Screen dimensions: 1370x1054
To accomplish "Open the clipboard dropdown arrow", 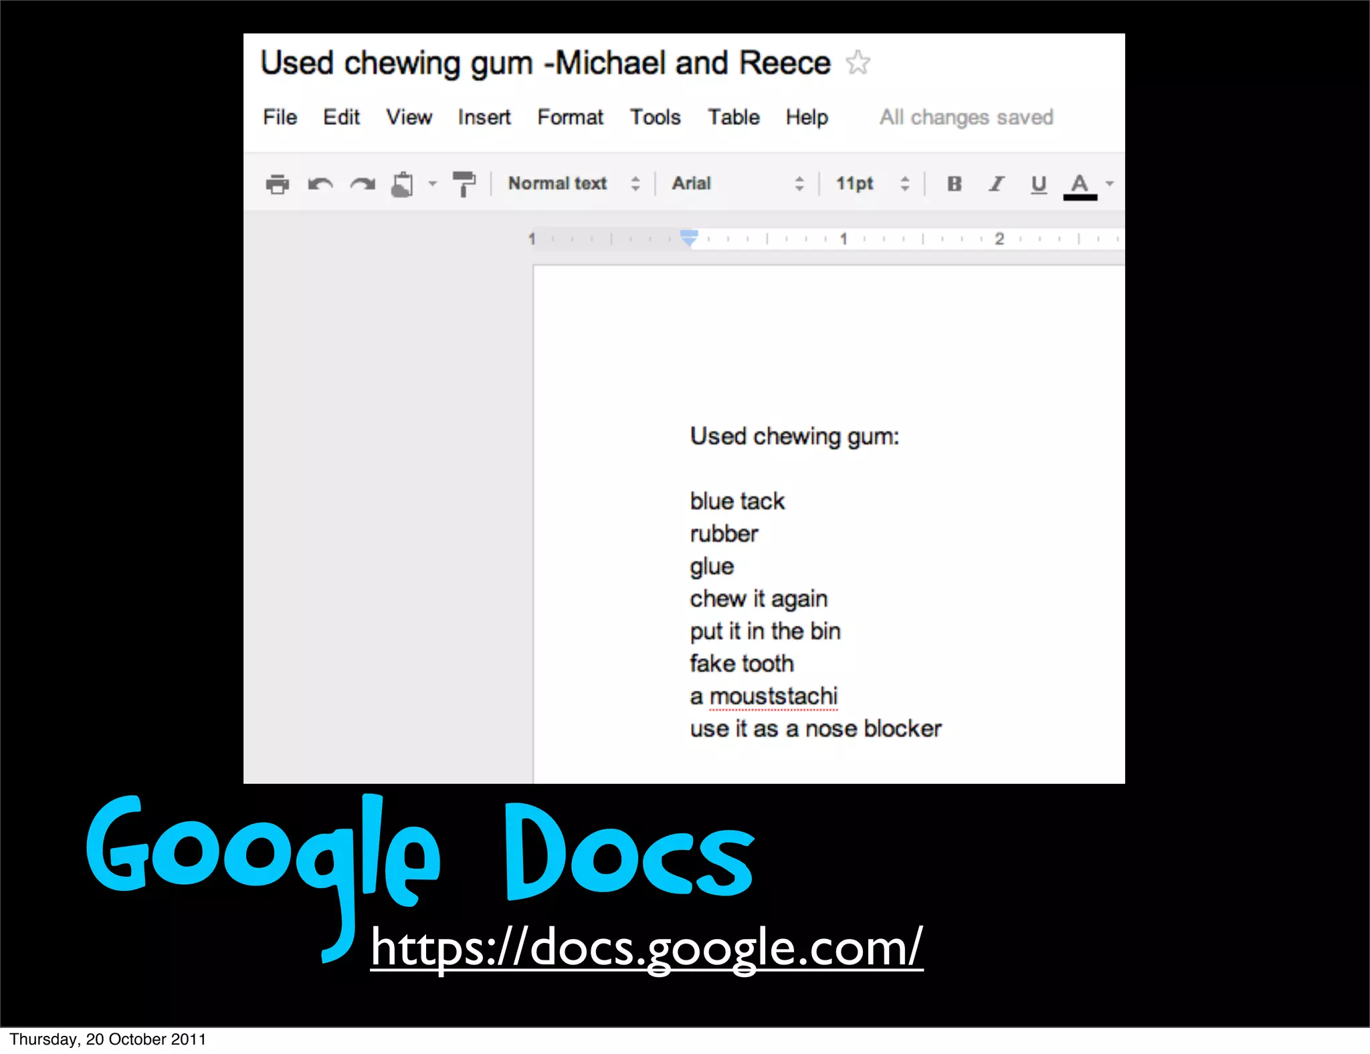I will point(433,184).
